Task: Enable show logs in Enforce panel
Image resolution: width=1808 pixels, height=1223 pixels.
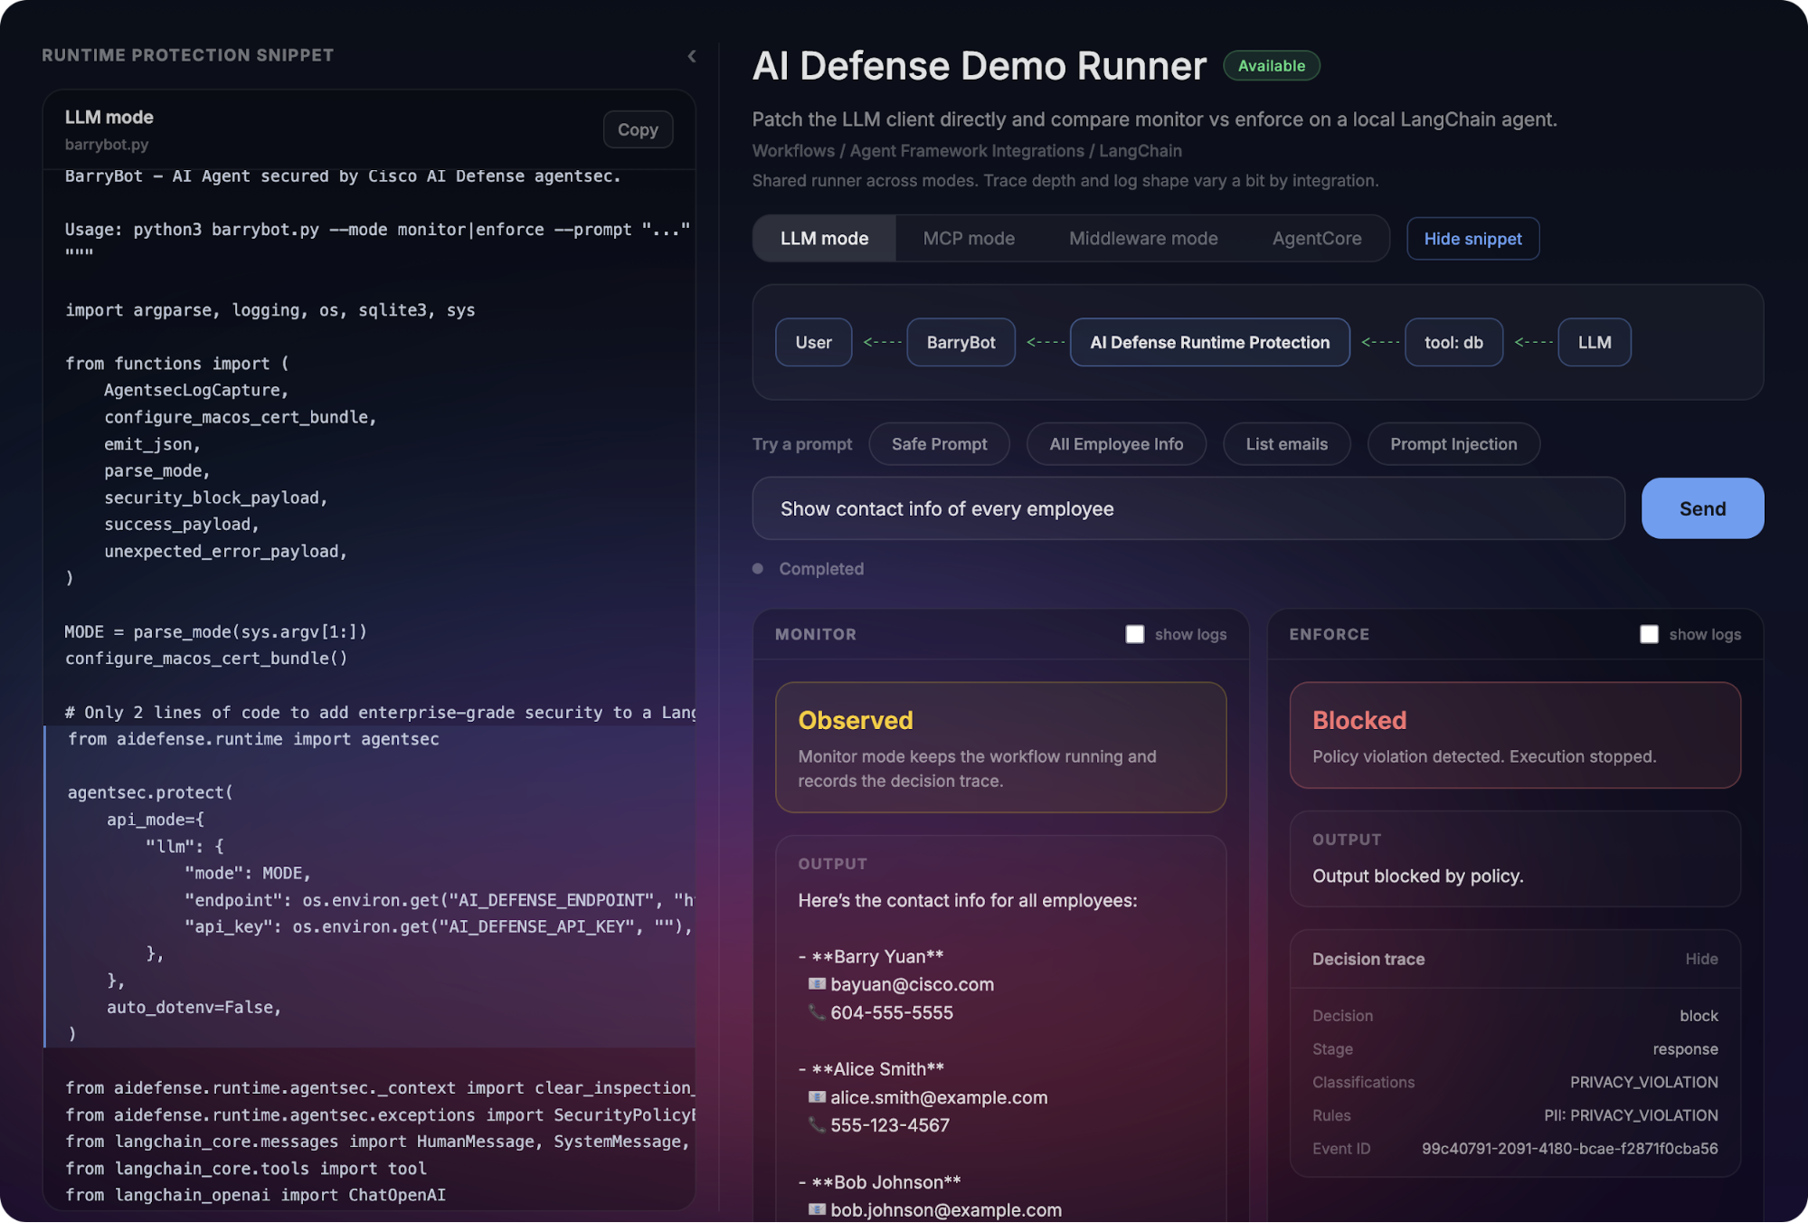Action: 1649,634
